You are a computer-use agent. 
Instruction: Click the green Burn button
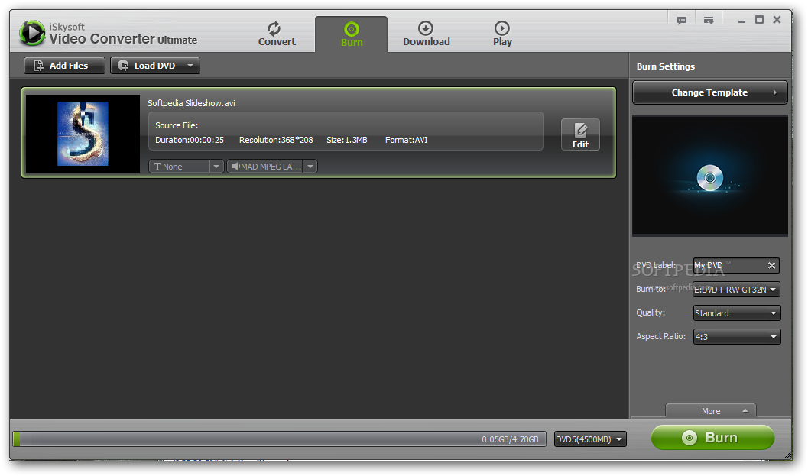pos(712,438)
